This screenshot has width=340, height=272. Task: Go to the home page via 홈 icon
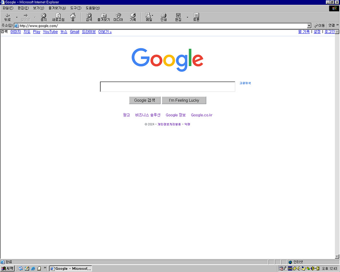(73, 17)
